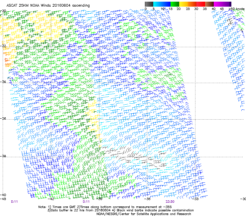Screen dimensions: 246x216
Task: Click the latitude label '-34'
Action: coord(3,82)
